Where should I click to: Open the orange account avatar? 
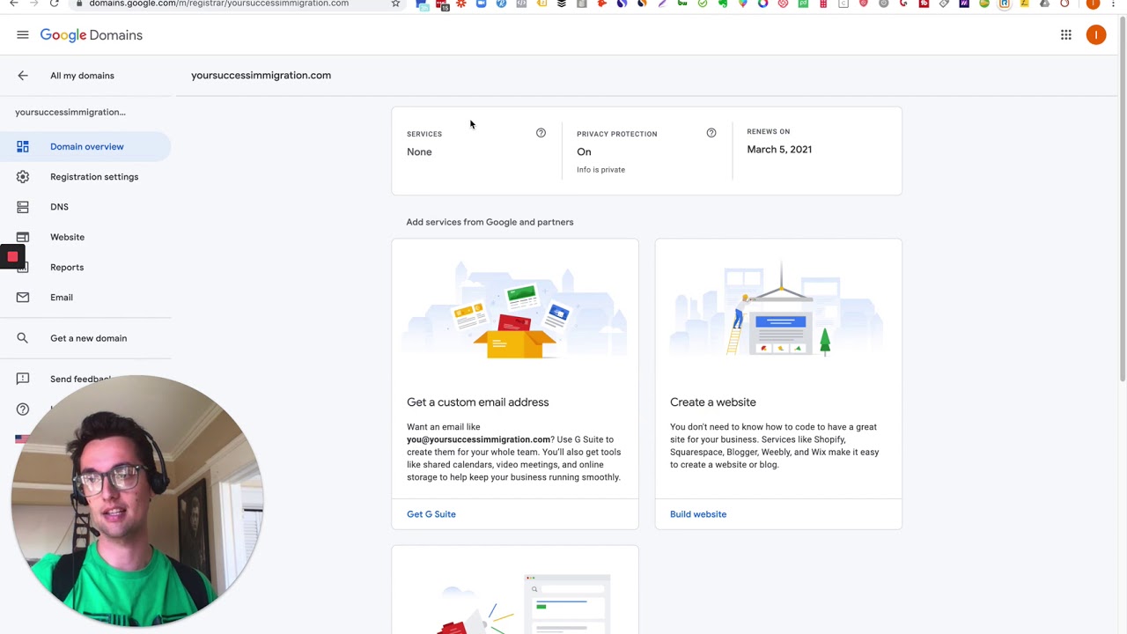pos(1096,35)
